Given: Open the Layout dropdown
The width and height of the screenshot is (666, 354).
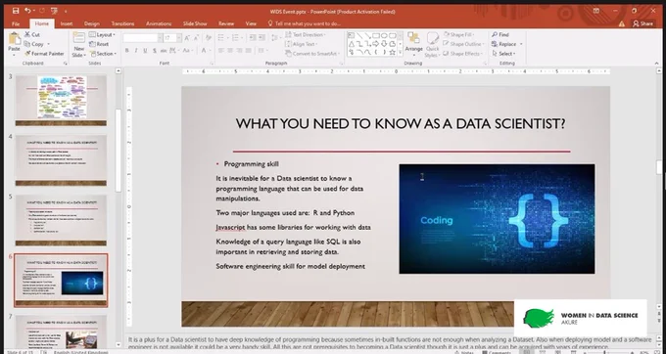Looking at the screenshot, I should pos(102,35).
